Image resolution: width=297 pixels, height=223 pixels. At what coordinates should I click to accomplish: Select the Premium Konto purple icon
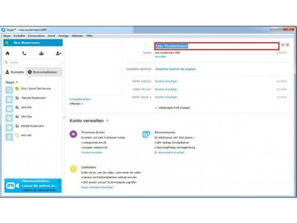pyautogui.click(x=73, y=134)
